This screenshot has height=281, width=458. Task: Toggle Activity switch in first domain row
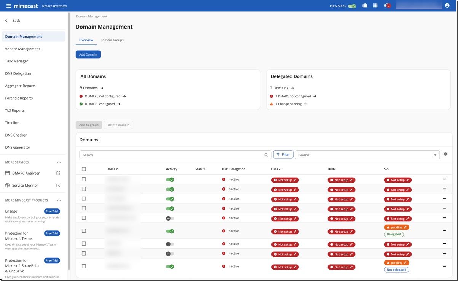pos(170,179)
